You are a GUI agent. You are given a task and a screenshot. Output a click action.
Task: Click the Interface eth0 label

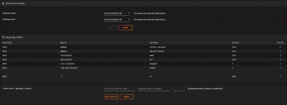point(9,13)
